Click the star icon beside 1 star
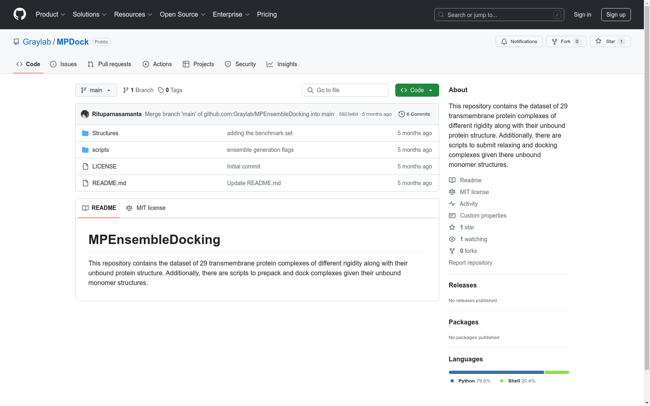Viewport: 650px width, 406px height. (452, 227)
